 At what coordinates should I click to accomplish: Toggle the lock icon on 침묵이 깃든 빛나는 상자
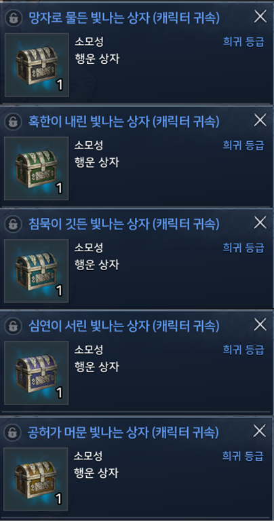point(13,224)
